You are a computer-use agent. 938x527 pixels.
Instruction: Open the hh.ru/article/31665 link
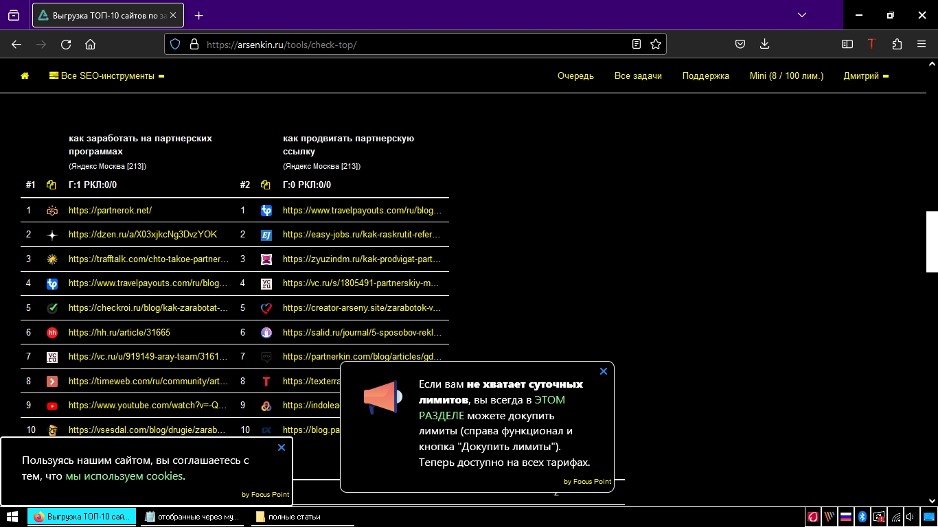[x=119, y=333]
